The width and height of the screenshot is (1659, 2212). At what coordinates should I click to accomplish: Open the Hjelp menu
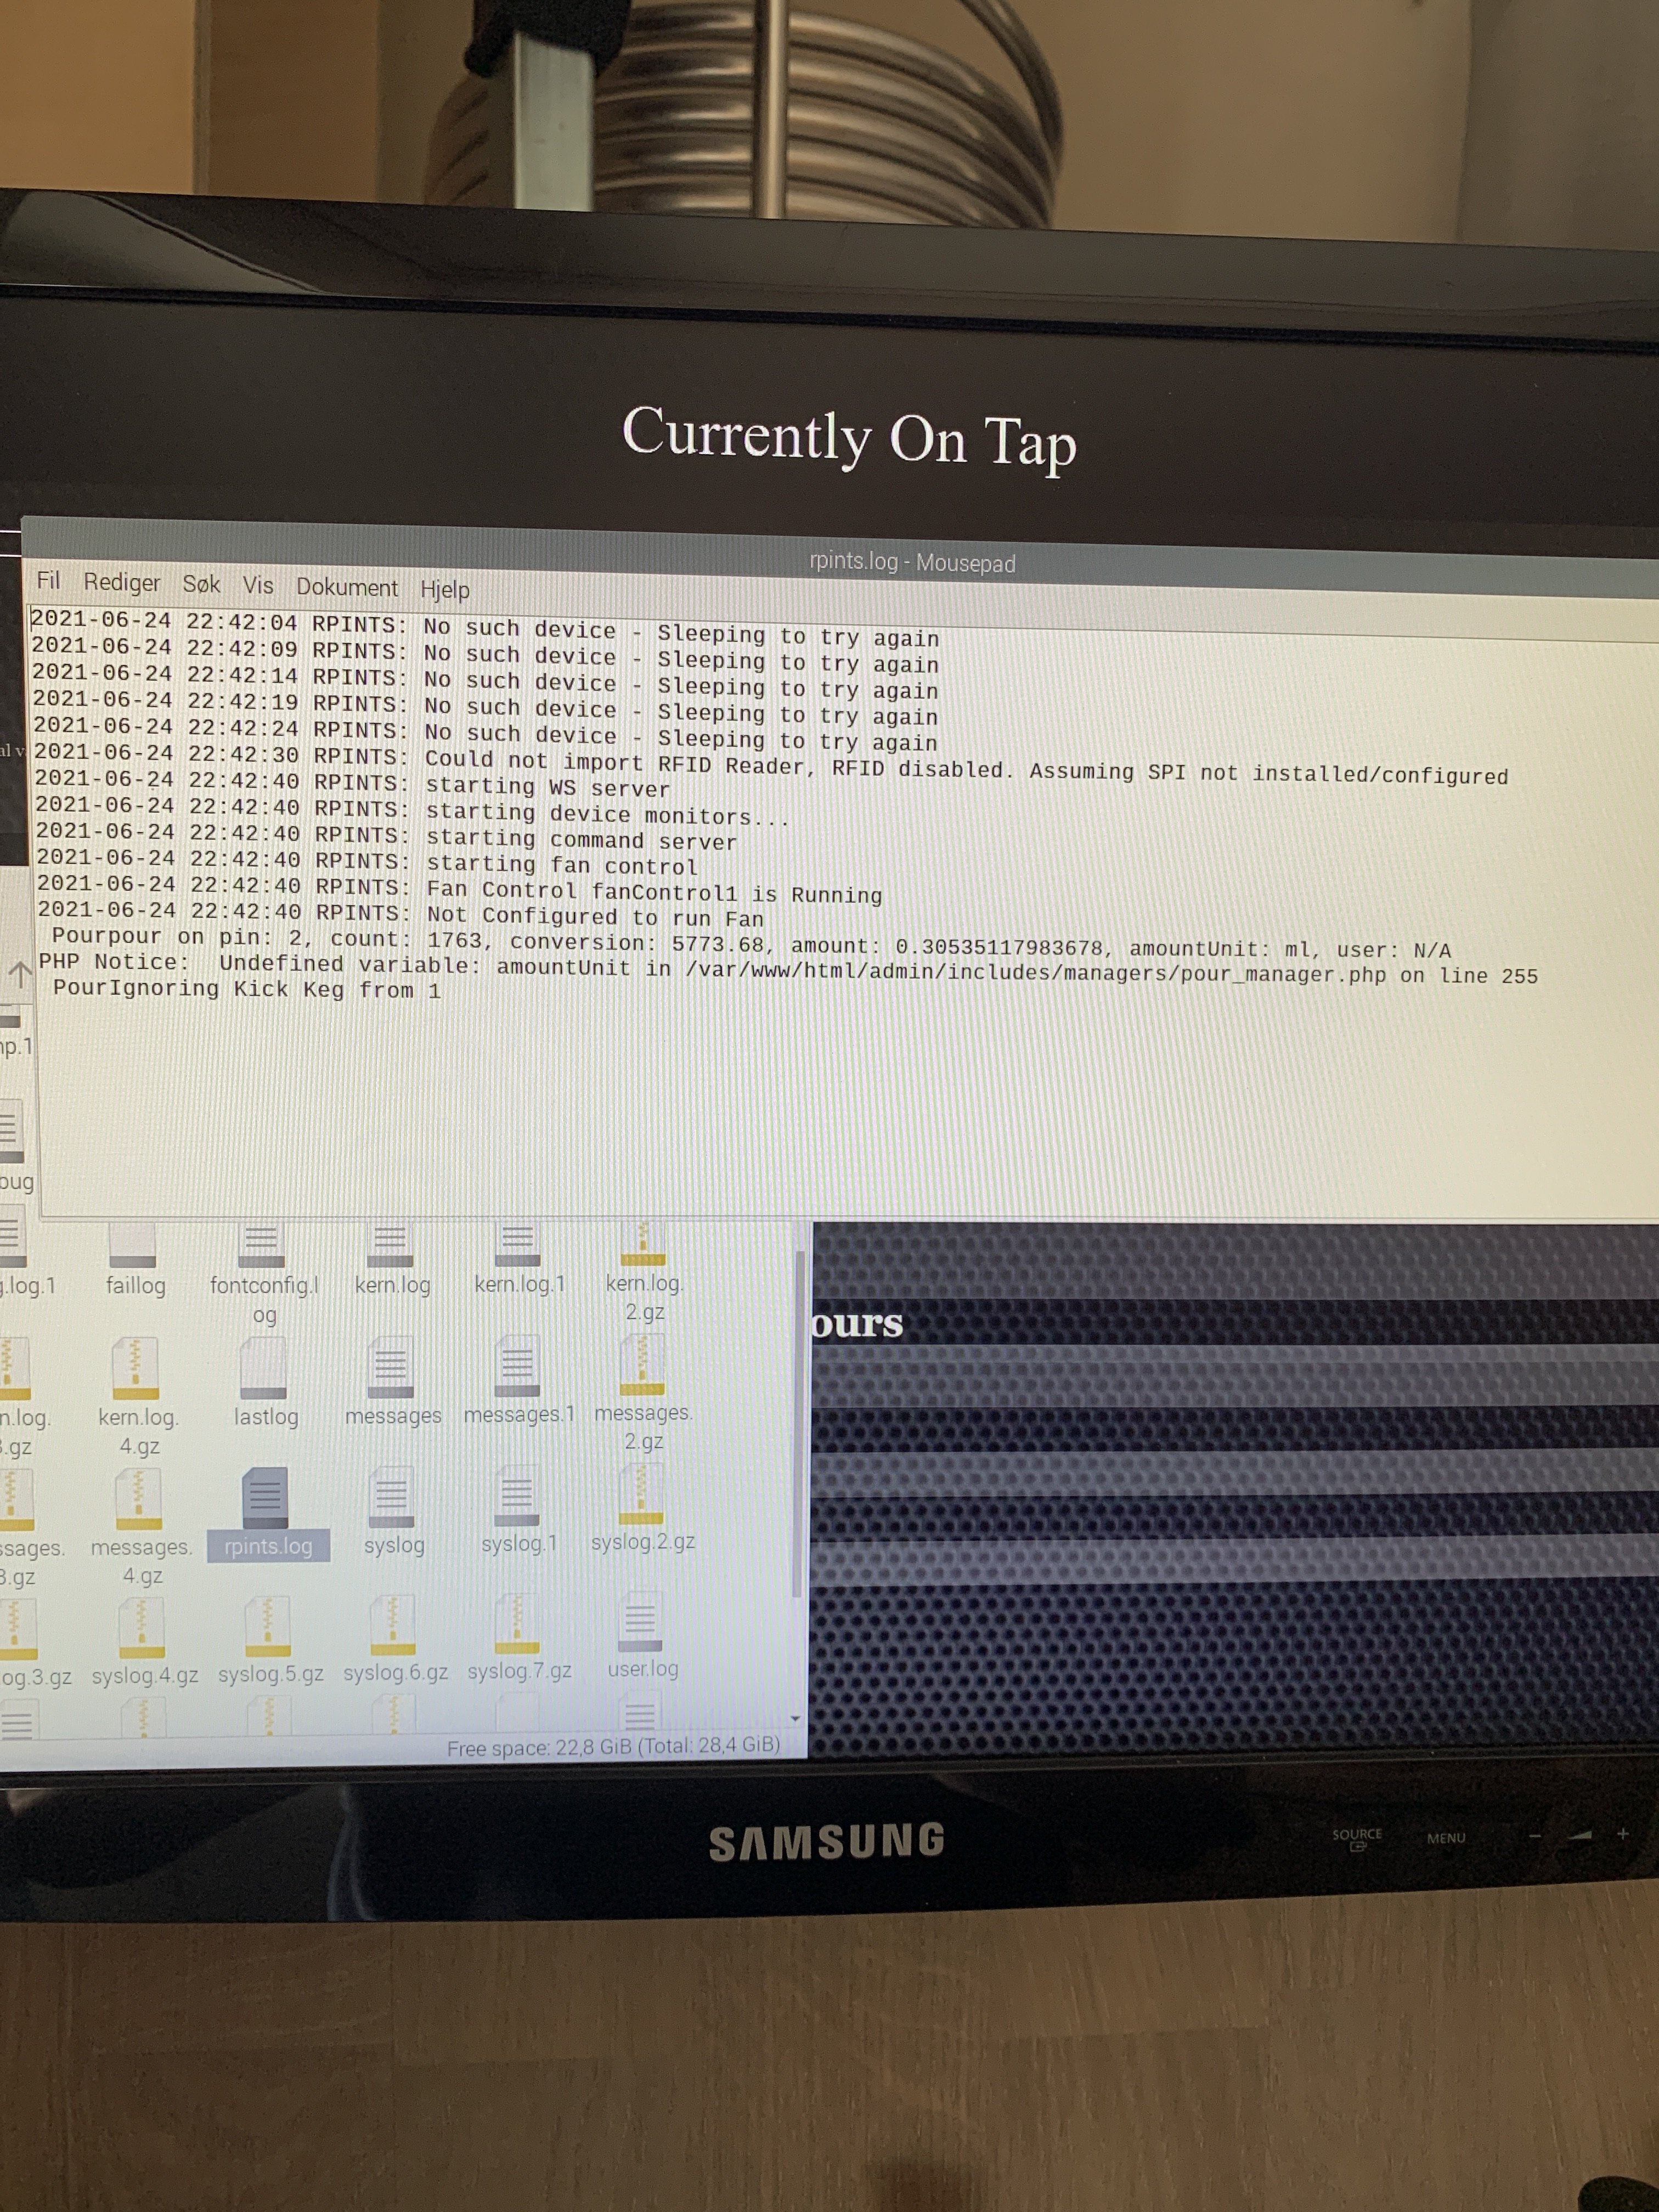point(444,590)
